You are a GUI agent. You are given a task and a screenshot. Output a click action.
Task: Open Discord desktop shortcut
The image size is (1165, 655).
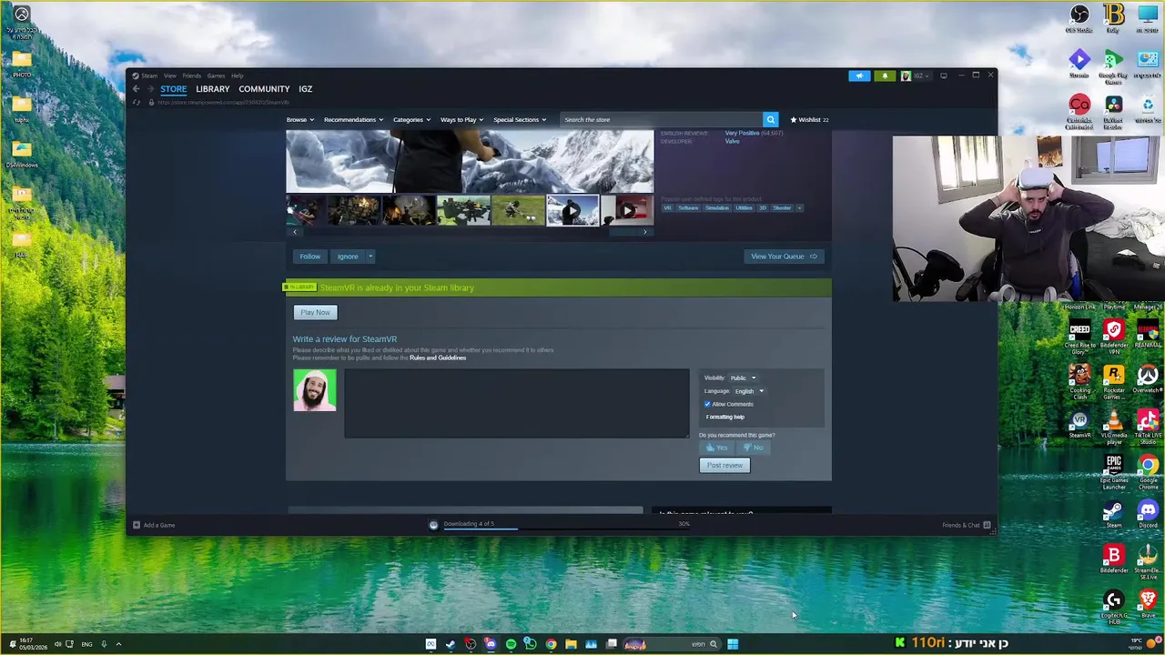(1148, 515)
